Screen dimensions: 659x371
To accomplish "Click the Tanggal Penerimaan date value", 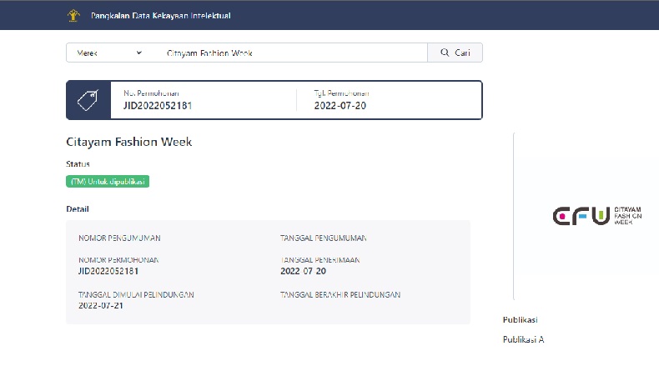I will click(x=303, y=271).
